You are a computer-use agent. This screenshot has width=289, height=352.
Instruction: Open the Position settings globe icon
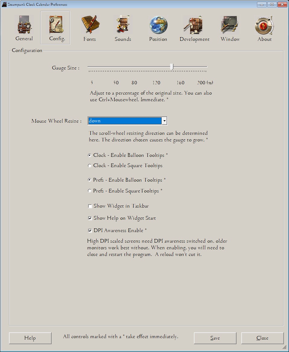pos(158,27)
